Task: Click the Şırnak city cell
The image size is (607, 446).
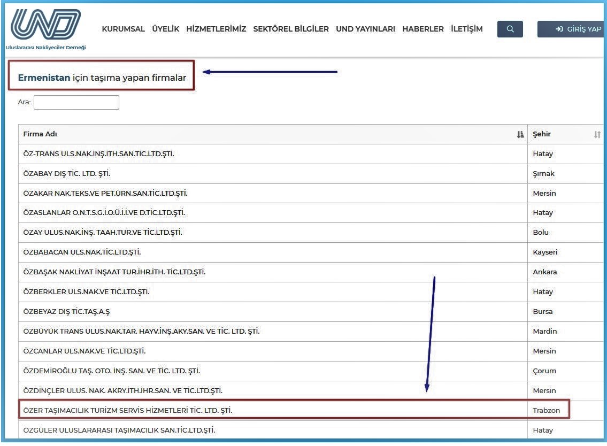Action: coord(566,173)
